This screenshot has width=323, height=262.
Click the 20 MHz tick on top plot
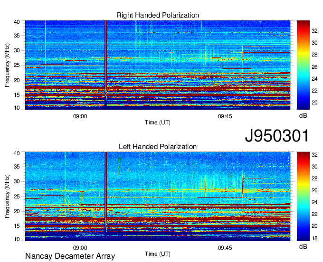coord(17,80)
